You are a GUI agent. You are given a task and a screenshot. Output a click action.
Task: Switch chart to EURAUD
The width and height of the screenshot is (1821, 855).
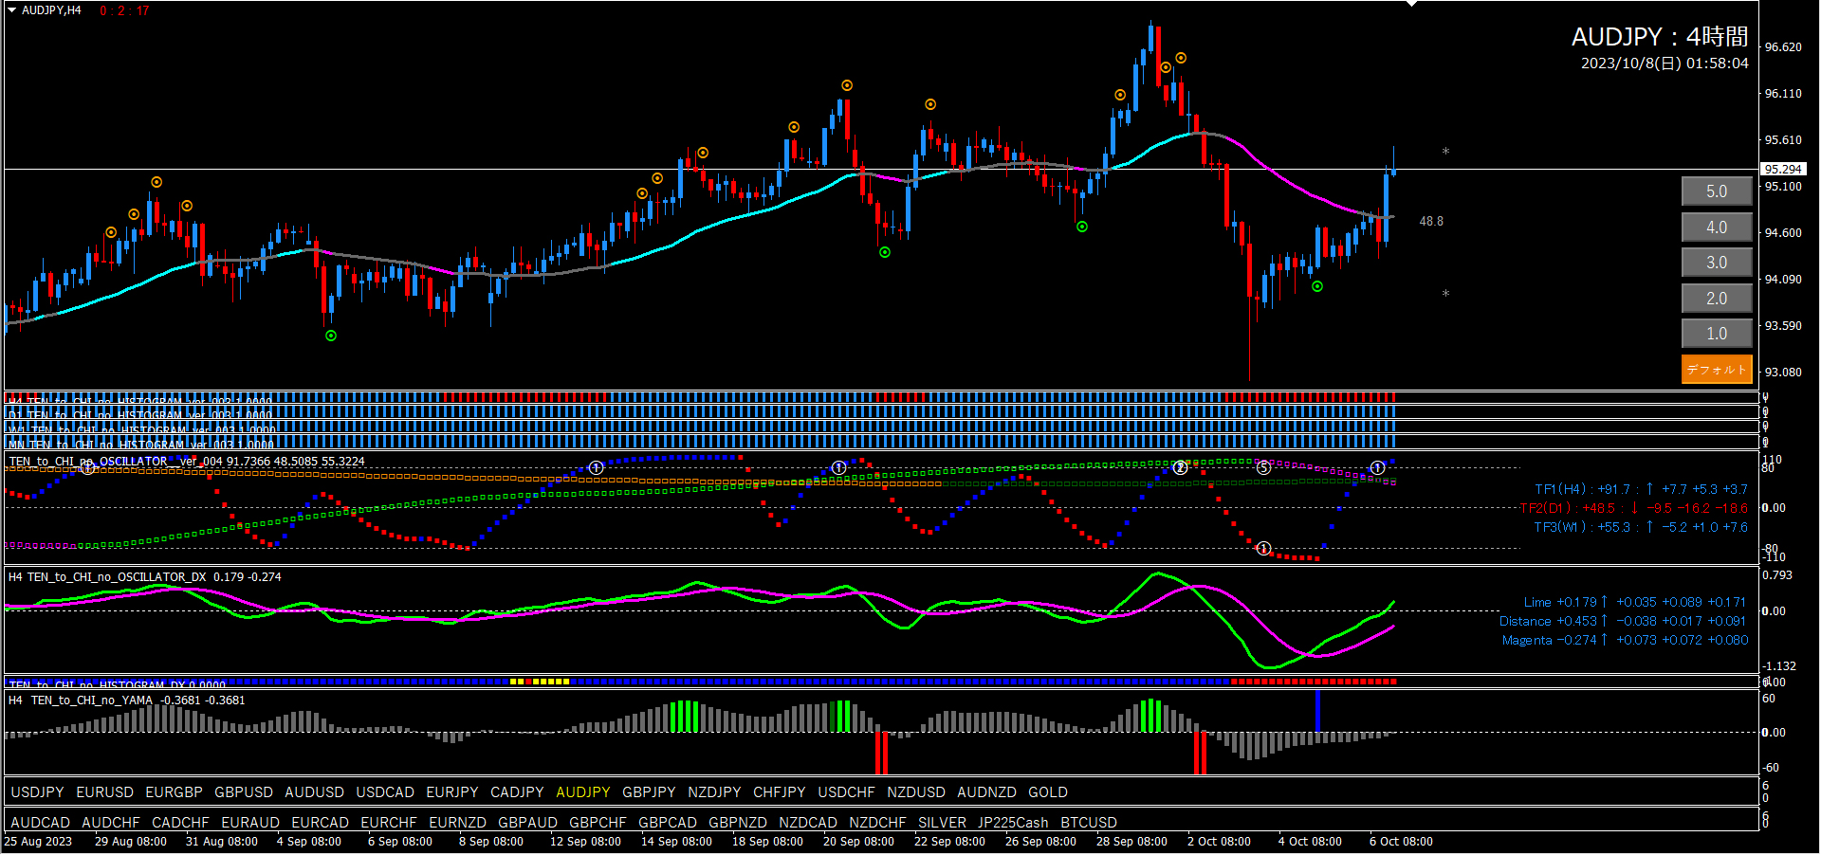250,823
